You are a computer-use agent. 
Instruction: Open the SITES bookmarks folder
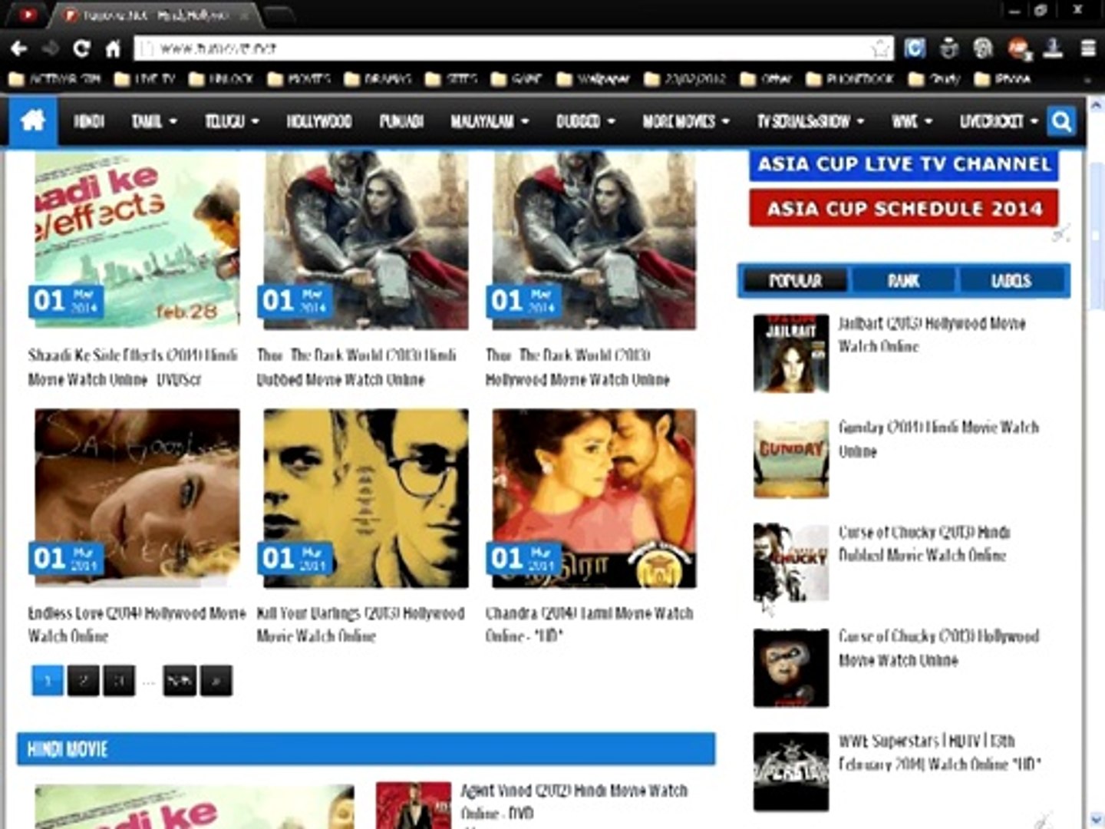point(452,78)
